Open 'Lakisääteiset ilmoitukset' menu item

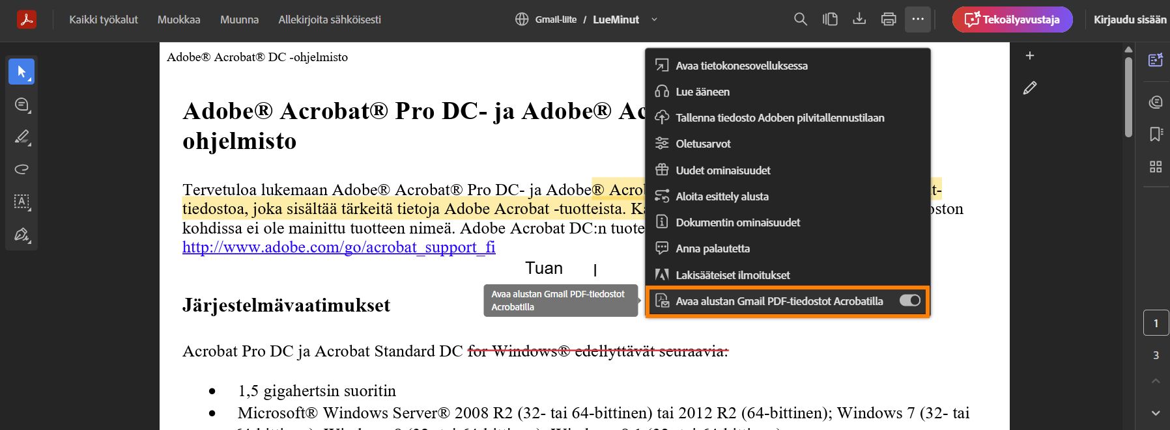pos(788,275)
